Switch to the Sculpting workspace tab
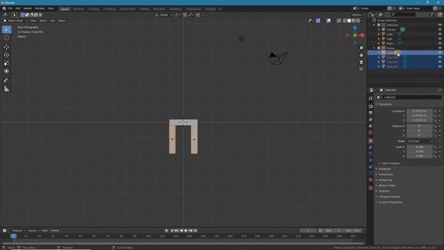Viewport: 444px width, 250px height. coord(94,9)
